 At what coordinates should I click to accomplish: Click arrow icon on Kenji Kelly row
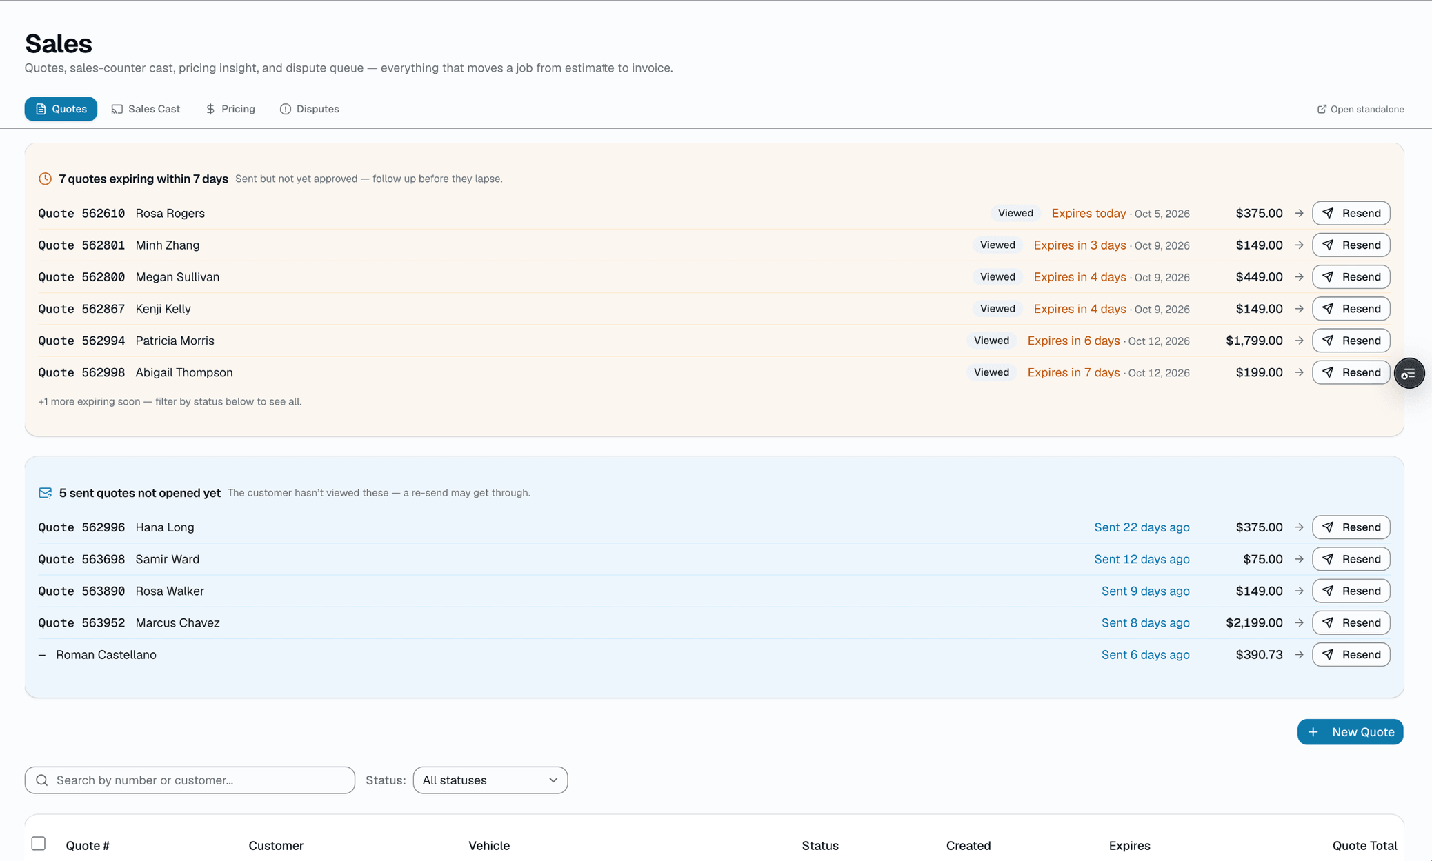1299,308
